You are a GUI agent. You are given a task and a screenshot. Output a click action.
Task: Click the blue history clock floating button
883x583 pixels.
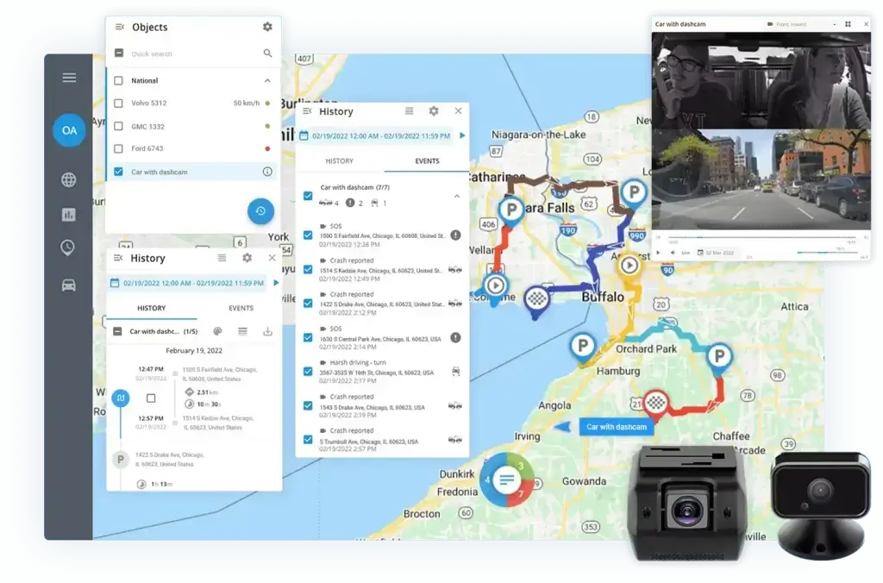click(260, 211)
